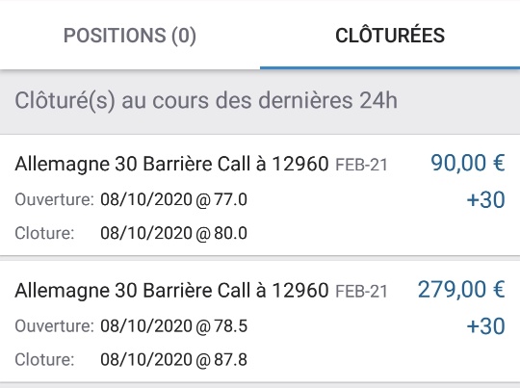Click FEB-21 expiry label in first trade
Screen dimensions: 520x388
click(361, 165)
